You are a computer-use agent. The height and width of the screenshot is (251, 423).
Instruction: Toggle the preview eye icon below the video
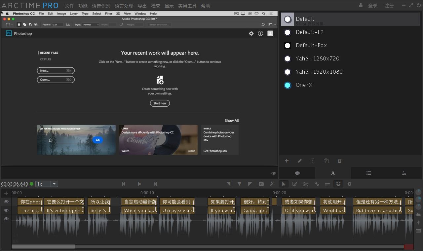pos(274,173)
